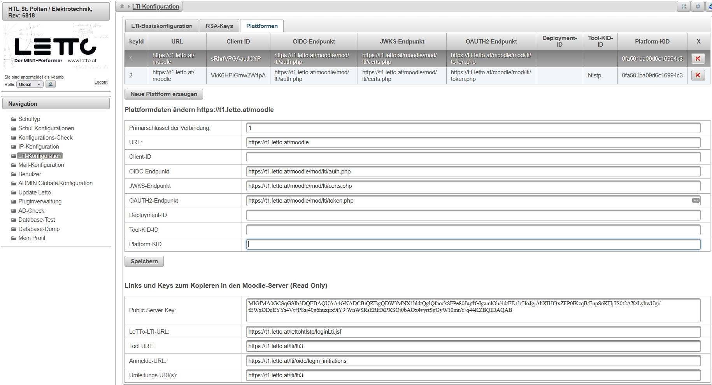The width and height of the screenshot is (712, 385).
Task: Focus the Deployment-ID input field
Action: tap(473, 215)
